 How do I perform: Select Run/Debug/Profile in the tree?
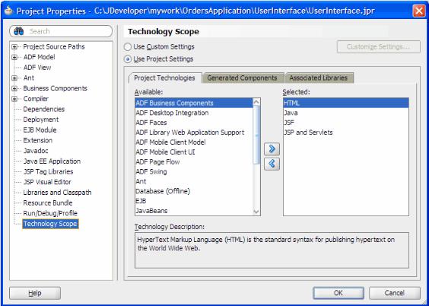[x=50, y=213]
